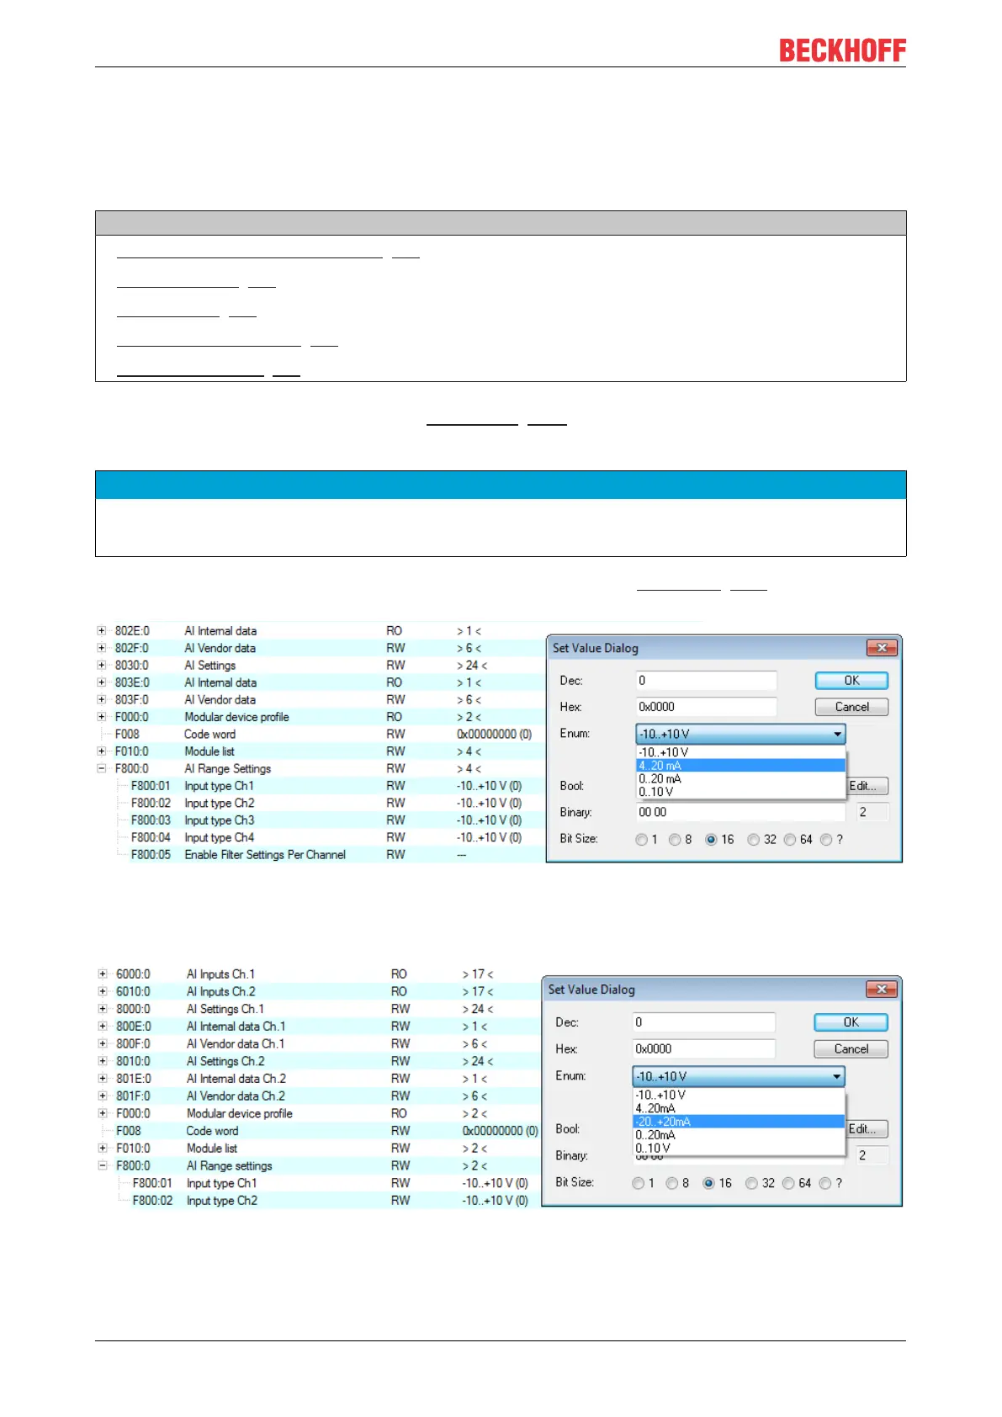Select the '?' bit size in the 4..20 mA dialog

pos(826,840)
